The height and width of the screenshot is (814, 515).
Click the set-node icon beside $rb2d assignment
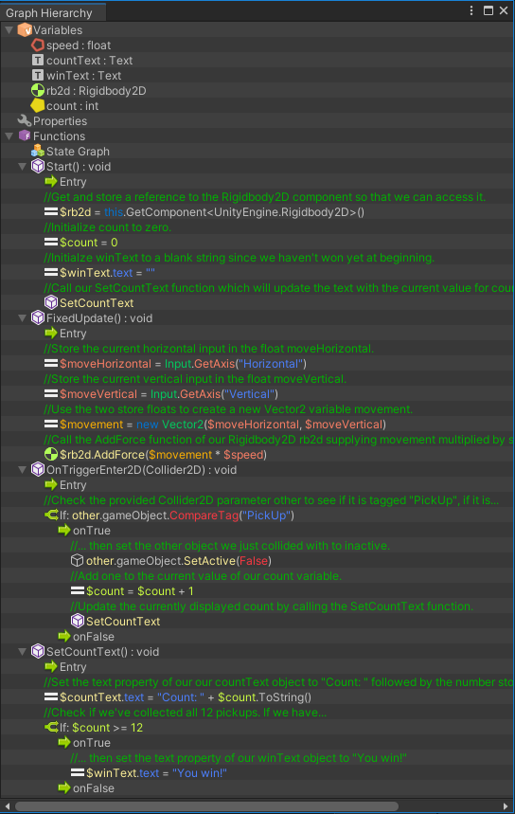(x=51, y=212)
